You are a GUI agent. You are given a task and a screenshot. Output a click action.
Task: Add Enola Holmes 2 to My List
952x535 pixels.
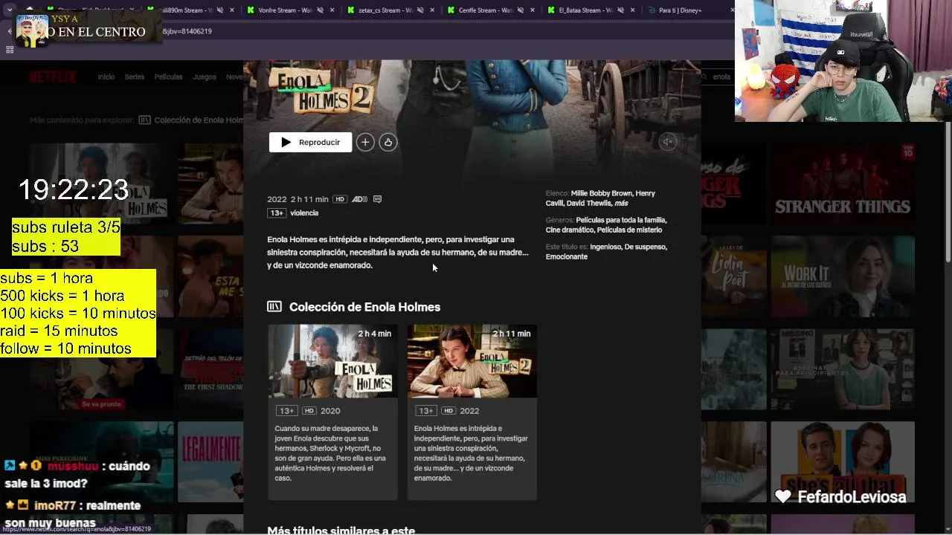tap(365, 142)
